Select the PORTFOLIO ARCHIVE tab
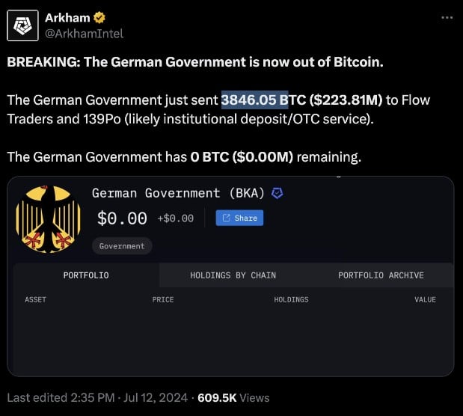The width and height of the screenshot is (463, 416). 381,275
